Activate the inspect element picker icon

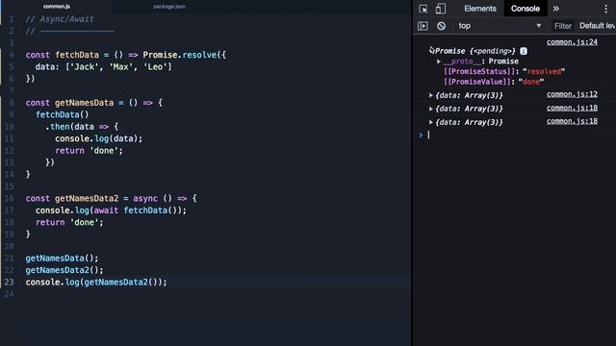pyautogui.click(x=423, y=9)
